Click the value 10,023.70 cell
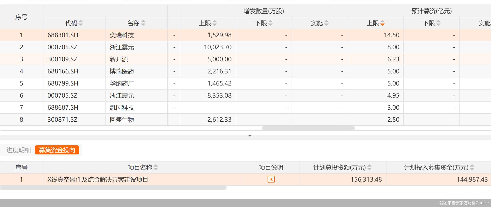The height and width of the screenshot is (207, 491). 208,47
